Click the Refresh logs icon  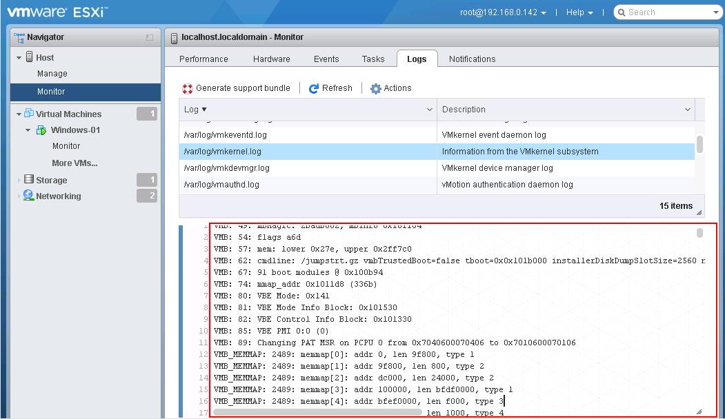314,89
